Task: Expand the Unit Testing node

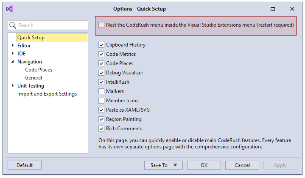Action: pyautogui.click(x=13, y=86)
